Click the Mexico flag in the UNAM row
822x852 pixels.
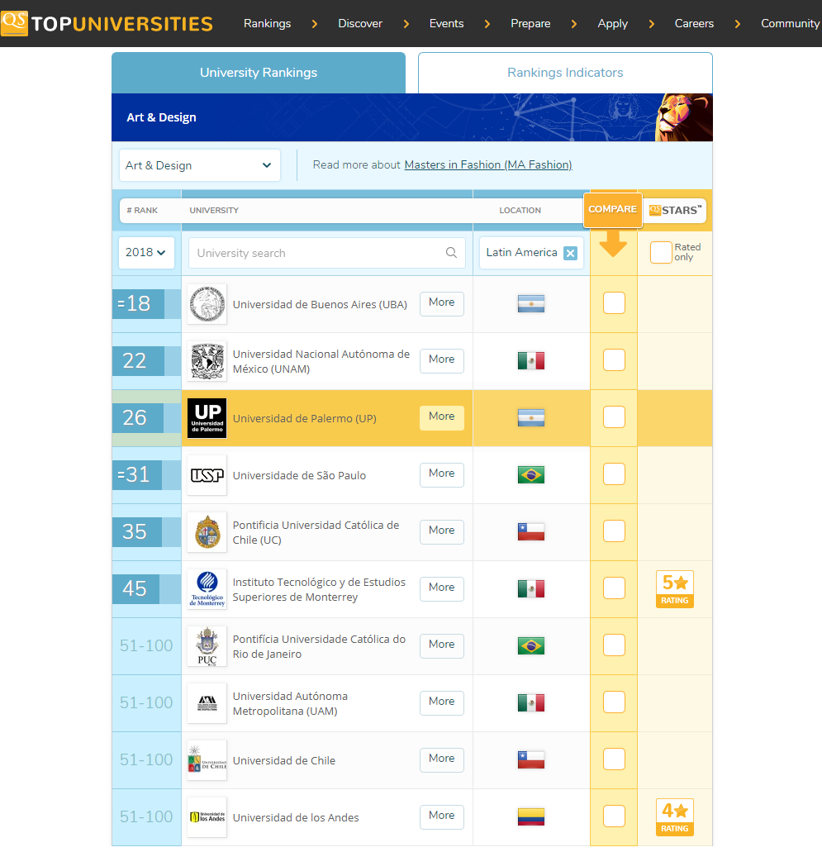[531, 361]
